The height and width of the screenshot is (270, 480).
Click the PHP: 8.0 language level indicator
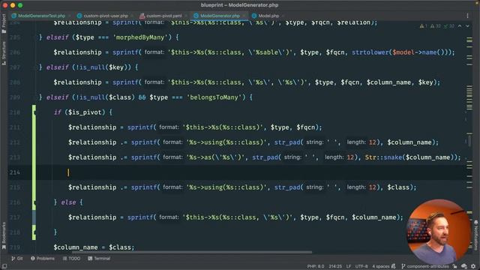pyautogui.click(x=316, y=266)
